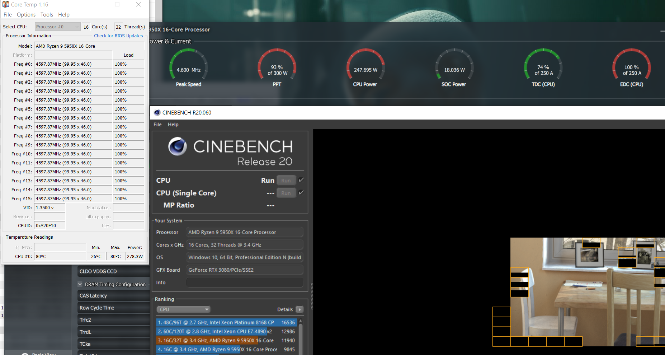
Task: Click the TCke entry in Ryzen Master
Action: pos(113,344)
